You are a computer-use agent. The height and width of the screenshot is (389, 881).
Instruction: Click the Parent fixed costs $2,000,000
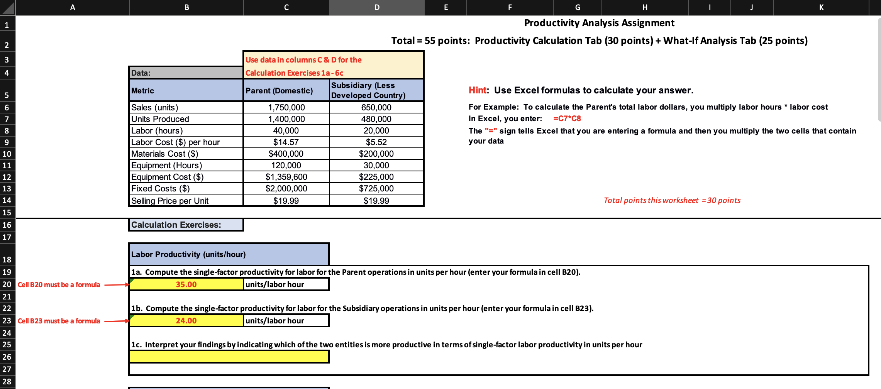tap(286, 188)
